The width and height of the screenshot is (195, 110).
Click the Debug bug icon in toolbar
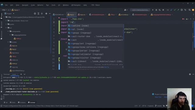[x=156, y=10]
